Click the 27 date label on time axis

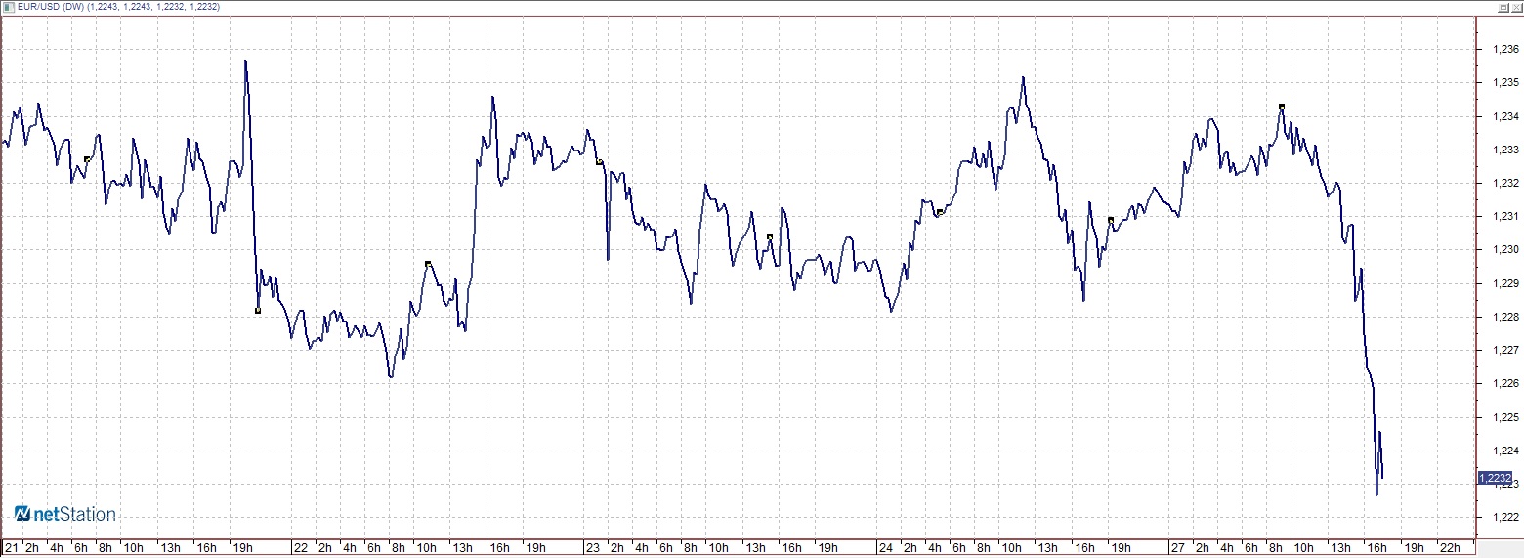pyautogui.click(x=1178, y=547)
